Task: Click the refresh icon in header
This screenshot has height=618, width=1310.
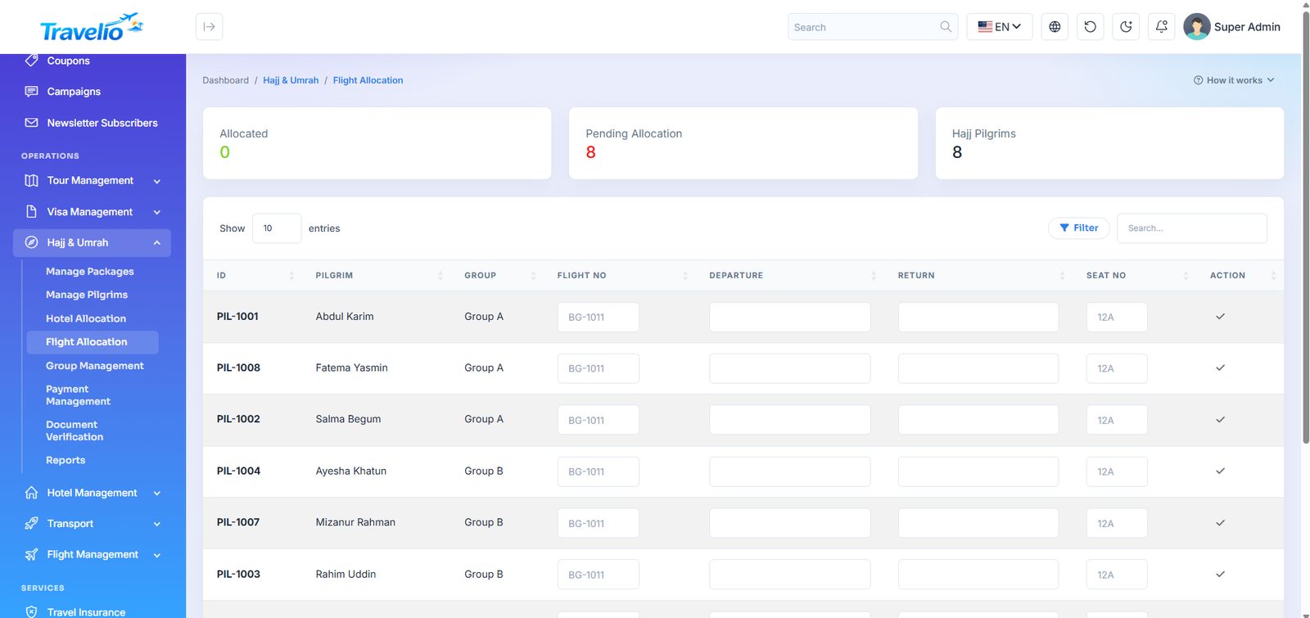Action: (1091, 27)
